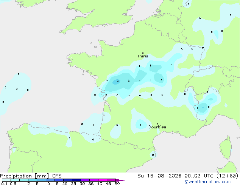The image size is (240, 185).
Task: Click the legend value label 30
Action: point(82,183)
